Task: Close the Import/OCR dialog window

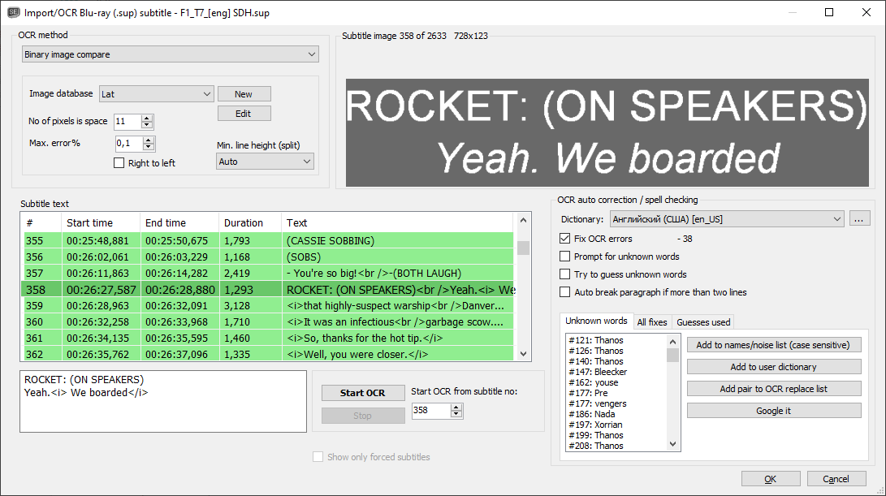Action: coord(867,12)
